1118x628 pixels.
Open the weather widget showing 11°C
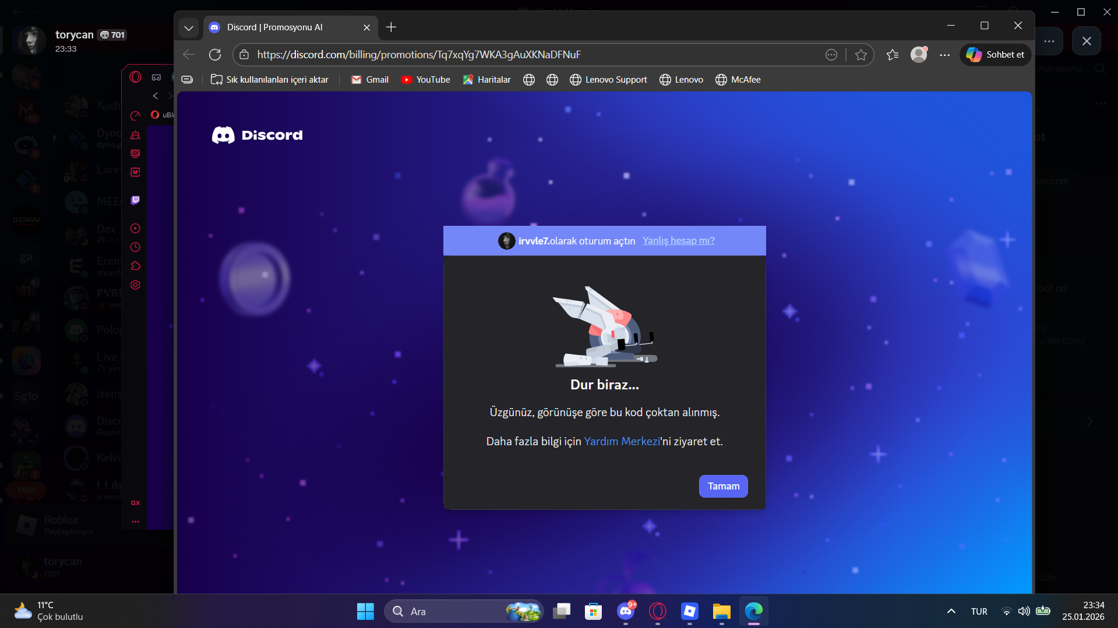click(x=49, y=611)
